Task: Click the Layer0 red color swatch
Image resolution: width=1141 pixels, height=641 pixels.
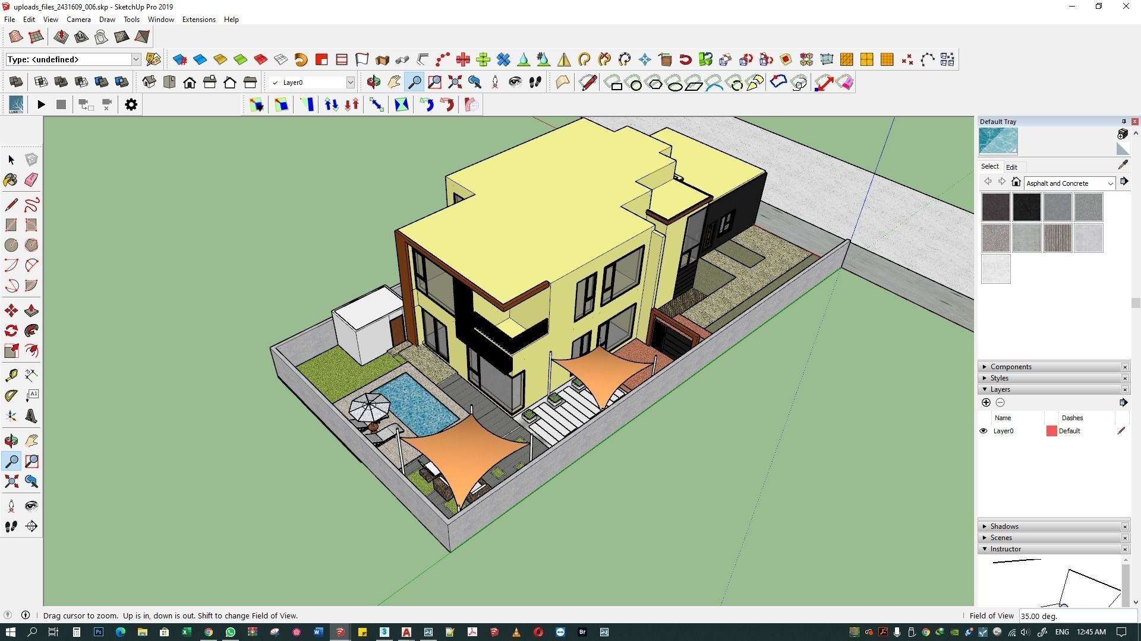Action: (1051, 431)
